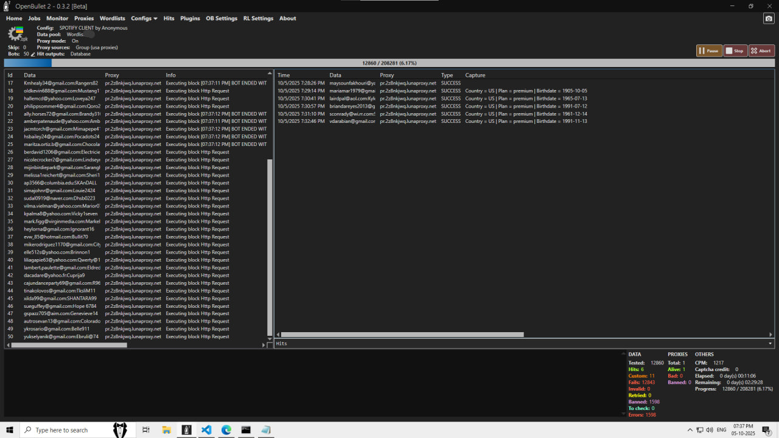Click the pencil icon next to Bots
This screenshot has height=438, width=779.
tap(33, 54)
